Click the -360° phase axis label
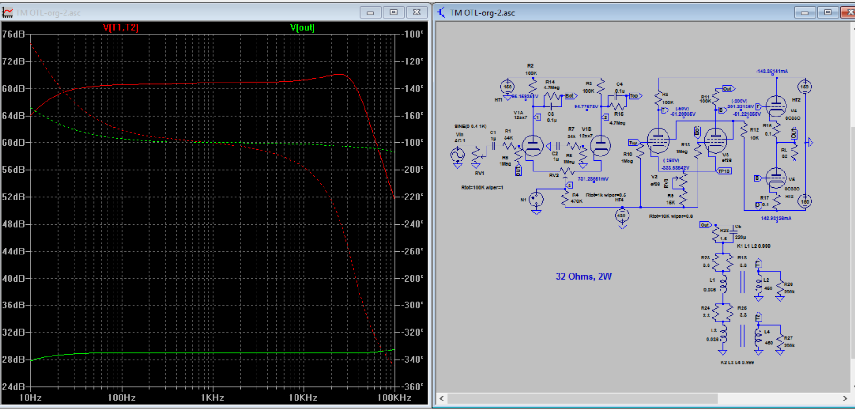Screen dimensions: 855x410 pyautogui.click(x=413, y=387)
